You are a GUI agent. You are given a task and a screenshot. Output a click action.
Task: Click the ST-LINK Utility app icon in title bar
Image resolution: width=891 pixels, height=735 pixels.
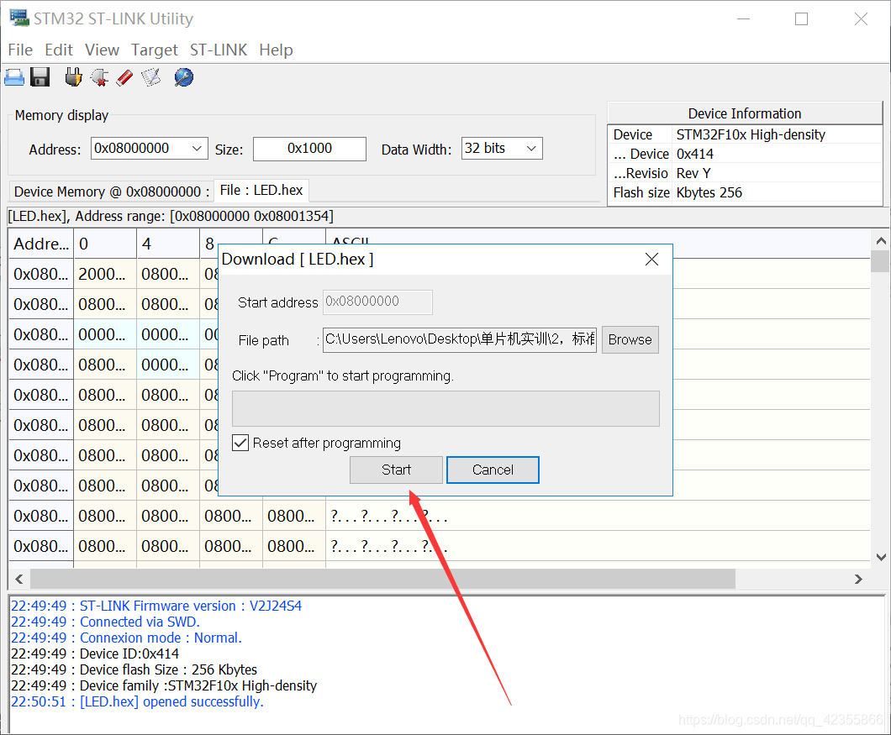[18, 18]
